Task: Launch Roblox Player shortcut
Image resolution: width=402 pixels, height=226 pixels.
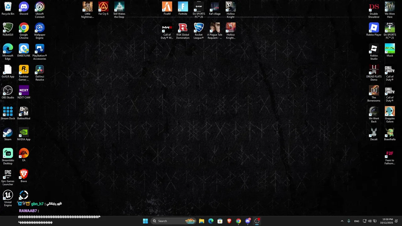Action: pyautogui.click(x=374, y=30)
